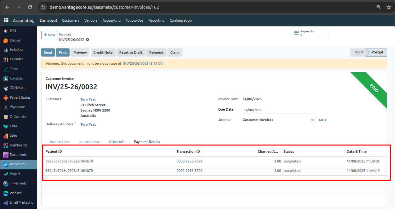Reload the page with browser refresh icon
Screen dimensions: 398x214
[x=30, y=7]
